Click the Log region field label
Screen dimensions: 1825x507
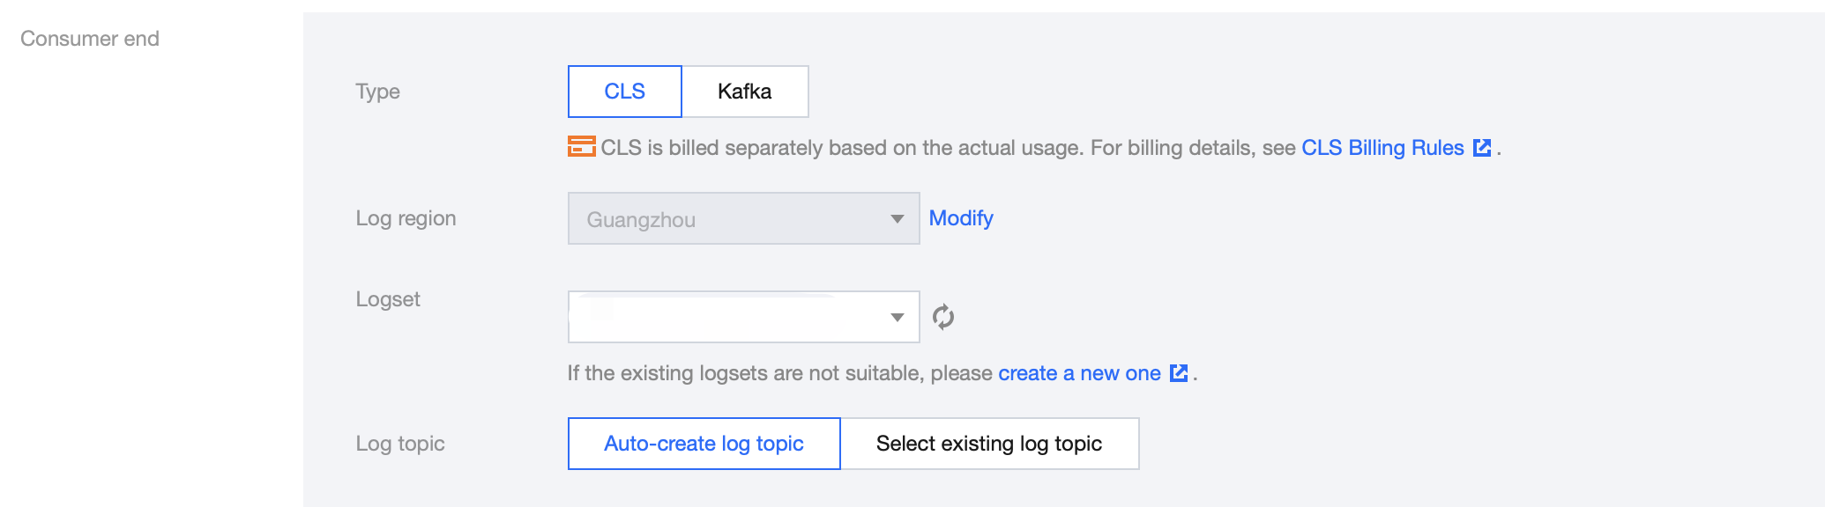pos(406,218)
